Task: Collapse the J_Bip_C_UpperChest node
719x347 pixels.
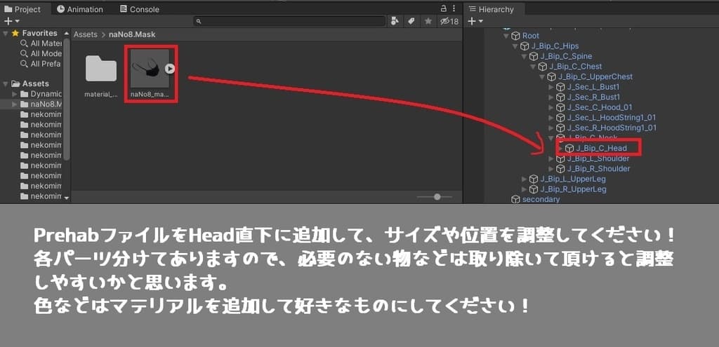Action: tap(542, 76)
